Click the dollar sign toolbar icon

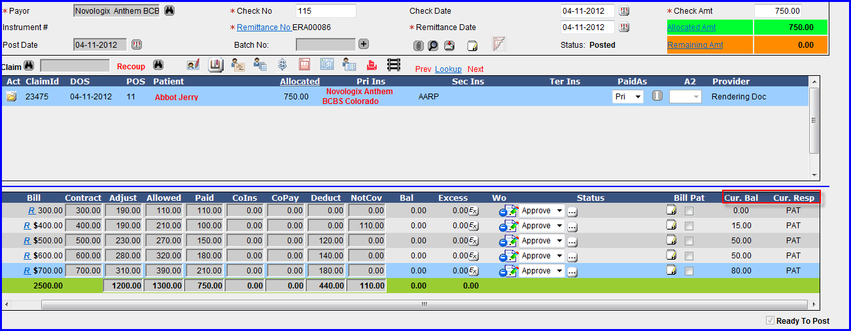[x=283, y=65]
